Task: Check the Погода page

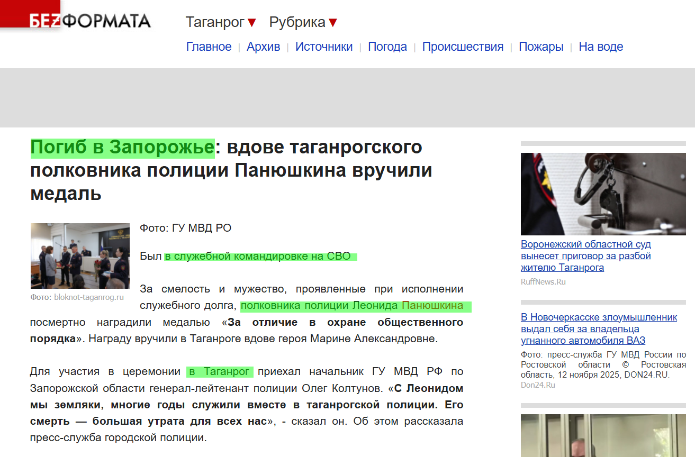Action: pyautogui.click(x=387, y=47)
